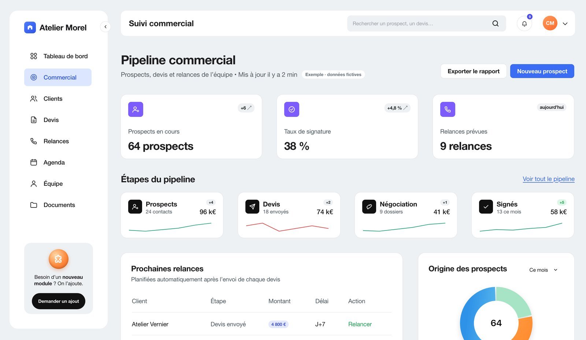586x340 pixels.
Task: Collapse the sidebar with the chevron button
Action: [x=105, y=27]
